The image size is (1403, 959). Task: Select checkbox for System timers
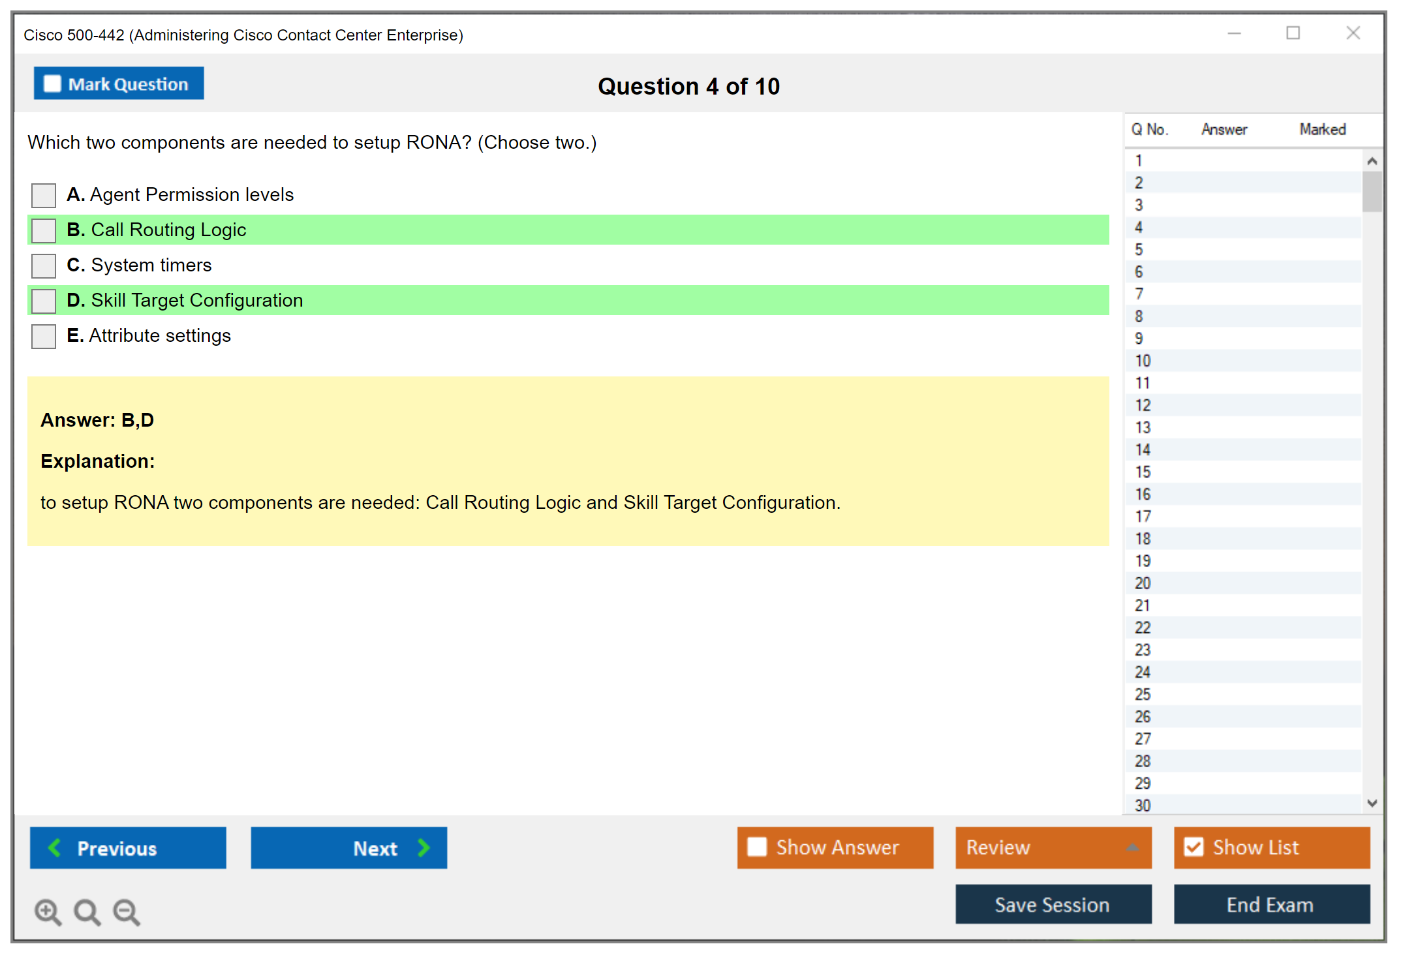[x=44, y=266]
